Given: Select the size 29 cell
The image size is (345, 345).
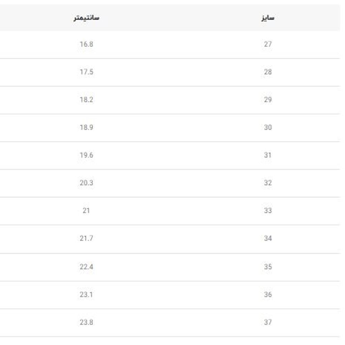Looking at the screenshot, I should click(268, 100).
